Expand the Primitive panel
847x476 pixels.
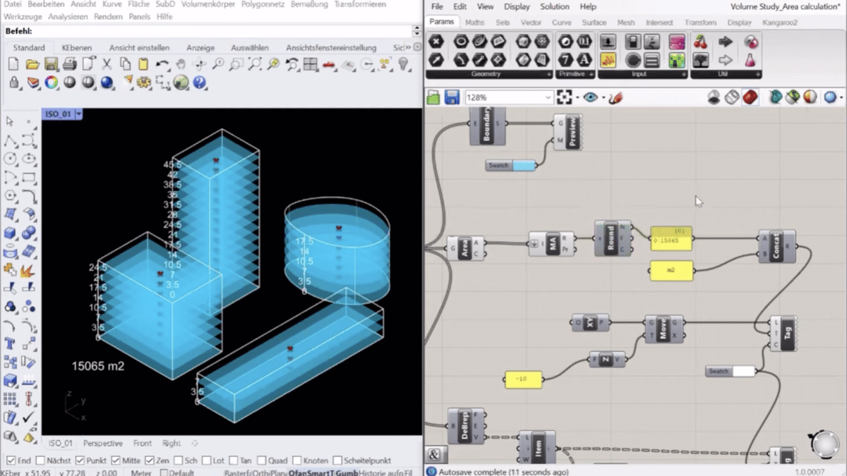click(x=591, y=74)
